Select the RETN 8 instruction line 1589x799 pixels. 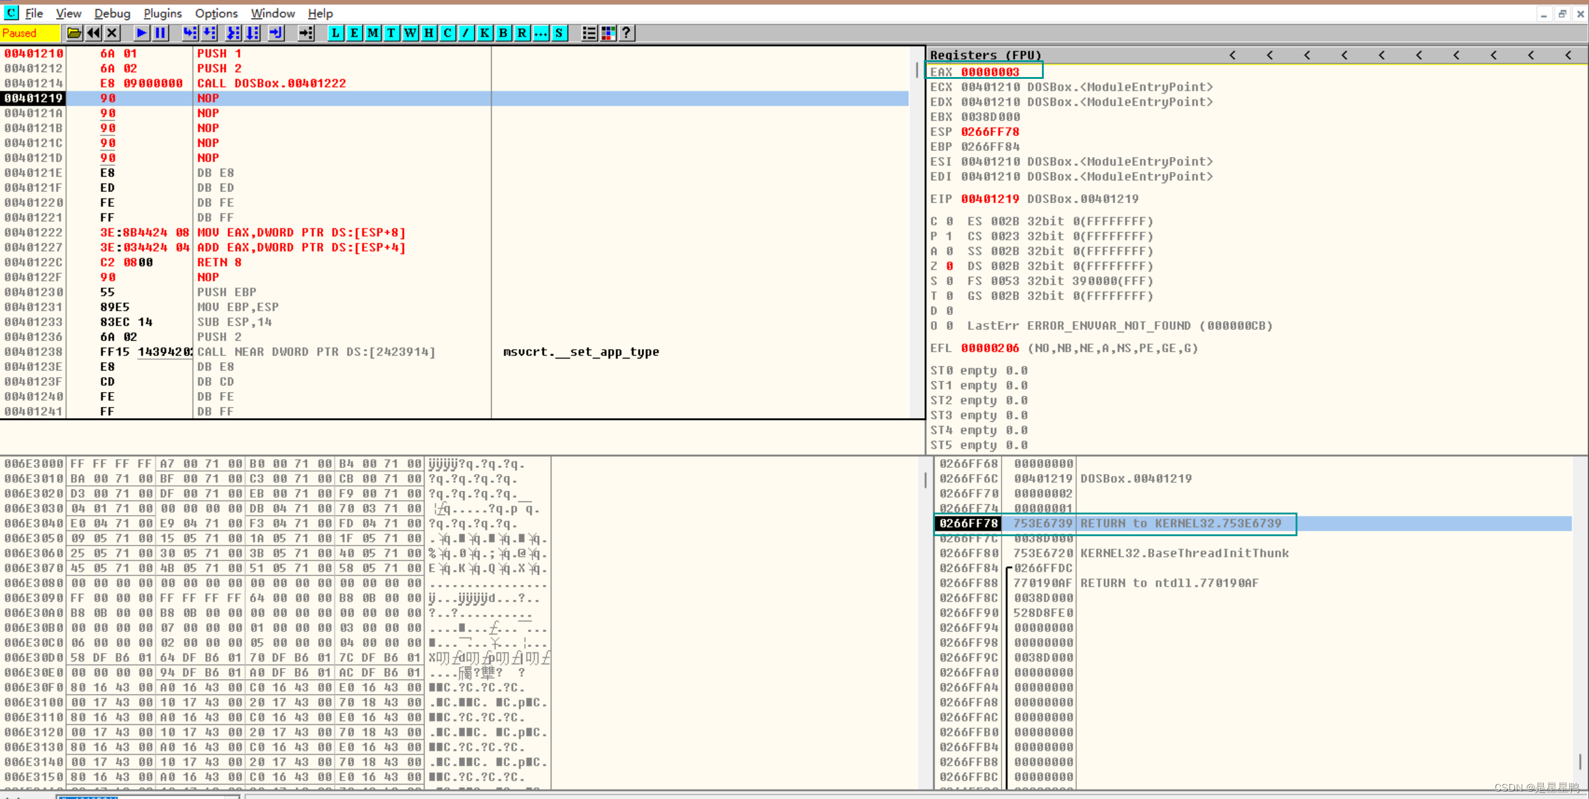point(219,262)
